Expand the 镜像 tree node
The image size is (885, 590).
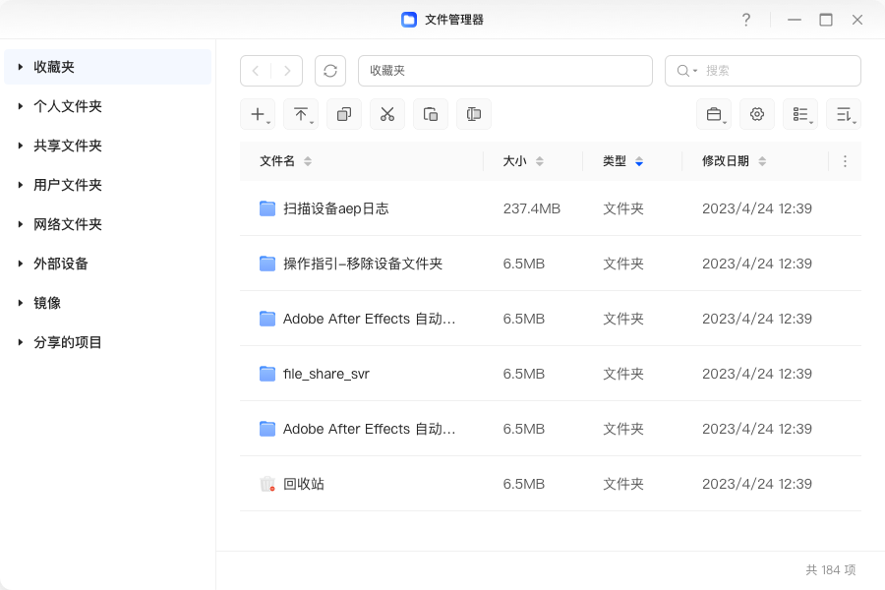coord(21,303)
